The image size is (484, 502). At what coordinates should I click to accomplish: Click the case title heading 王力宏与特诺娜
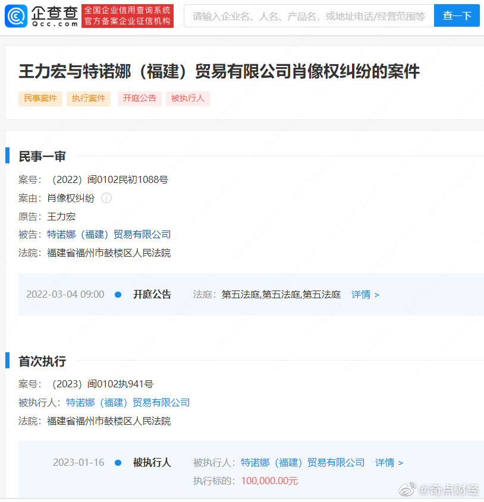219,71
